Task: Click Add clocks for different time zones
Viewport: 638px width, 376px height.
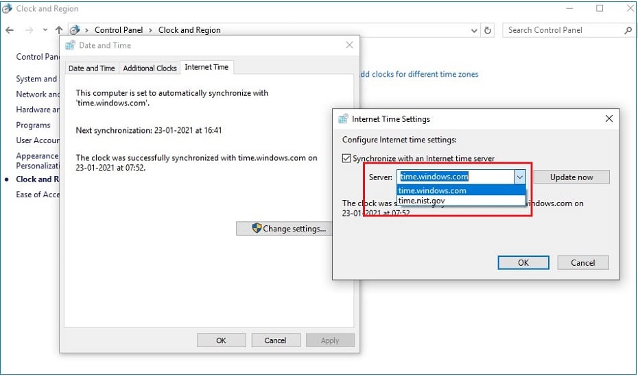Action: 419,74
